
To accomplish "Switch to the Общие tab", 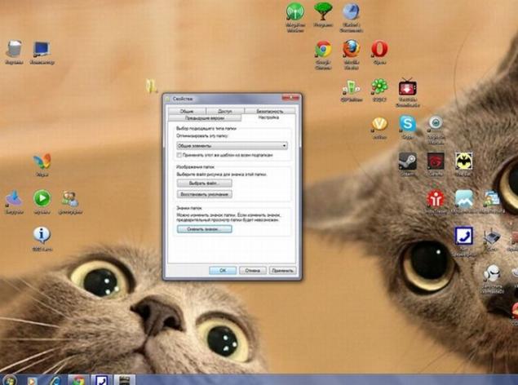I will [x=187, y=111].
